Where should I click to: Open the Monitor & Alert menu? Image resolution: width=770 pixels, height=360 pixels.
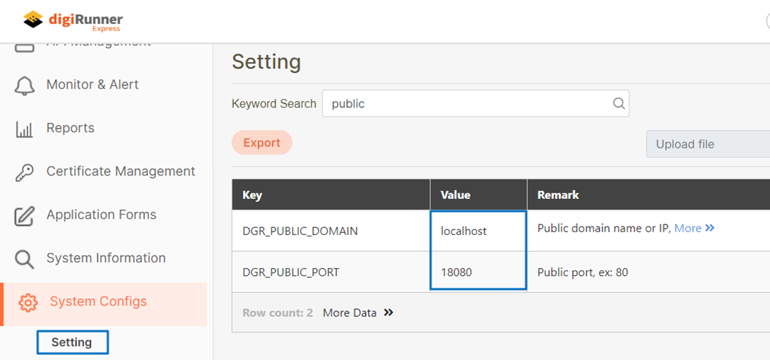tap(93, 85)
